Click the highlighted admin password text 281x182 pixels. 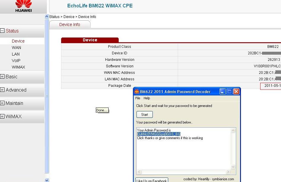[159, 134]
